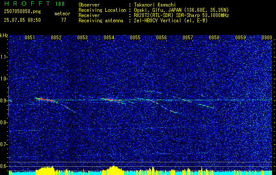Click the 0900 time marker
This screenshot has width=276, height=175.
click(266, 38)
